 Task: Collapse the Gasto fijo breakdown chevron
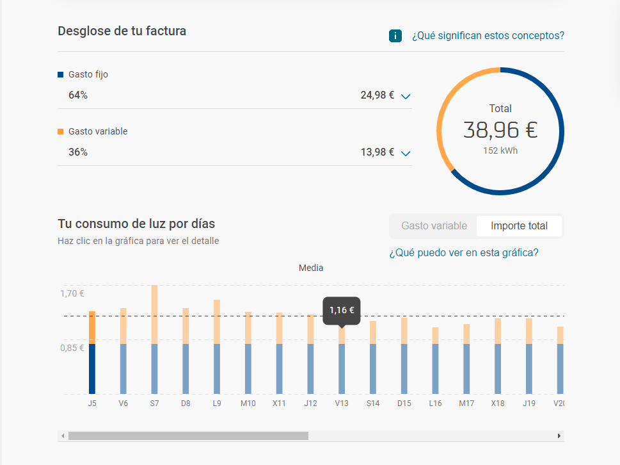(x=405, y=96)
